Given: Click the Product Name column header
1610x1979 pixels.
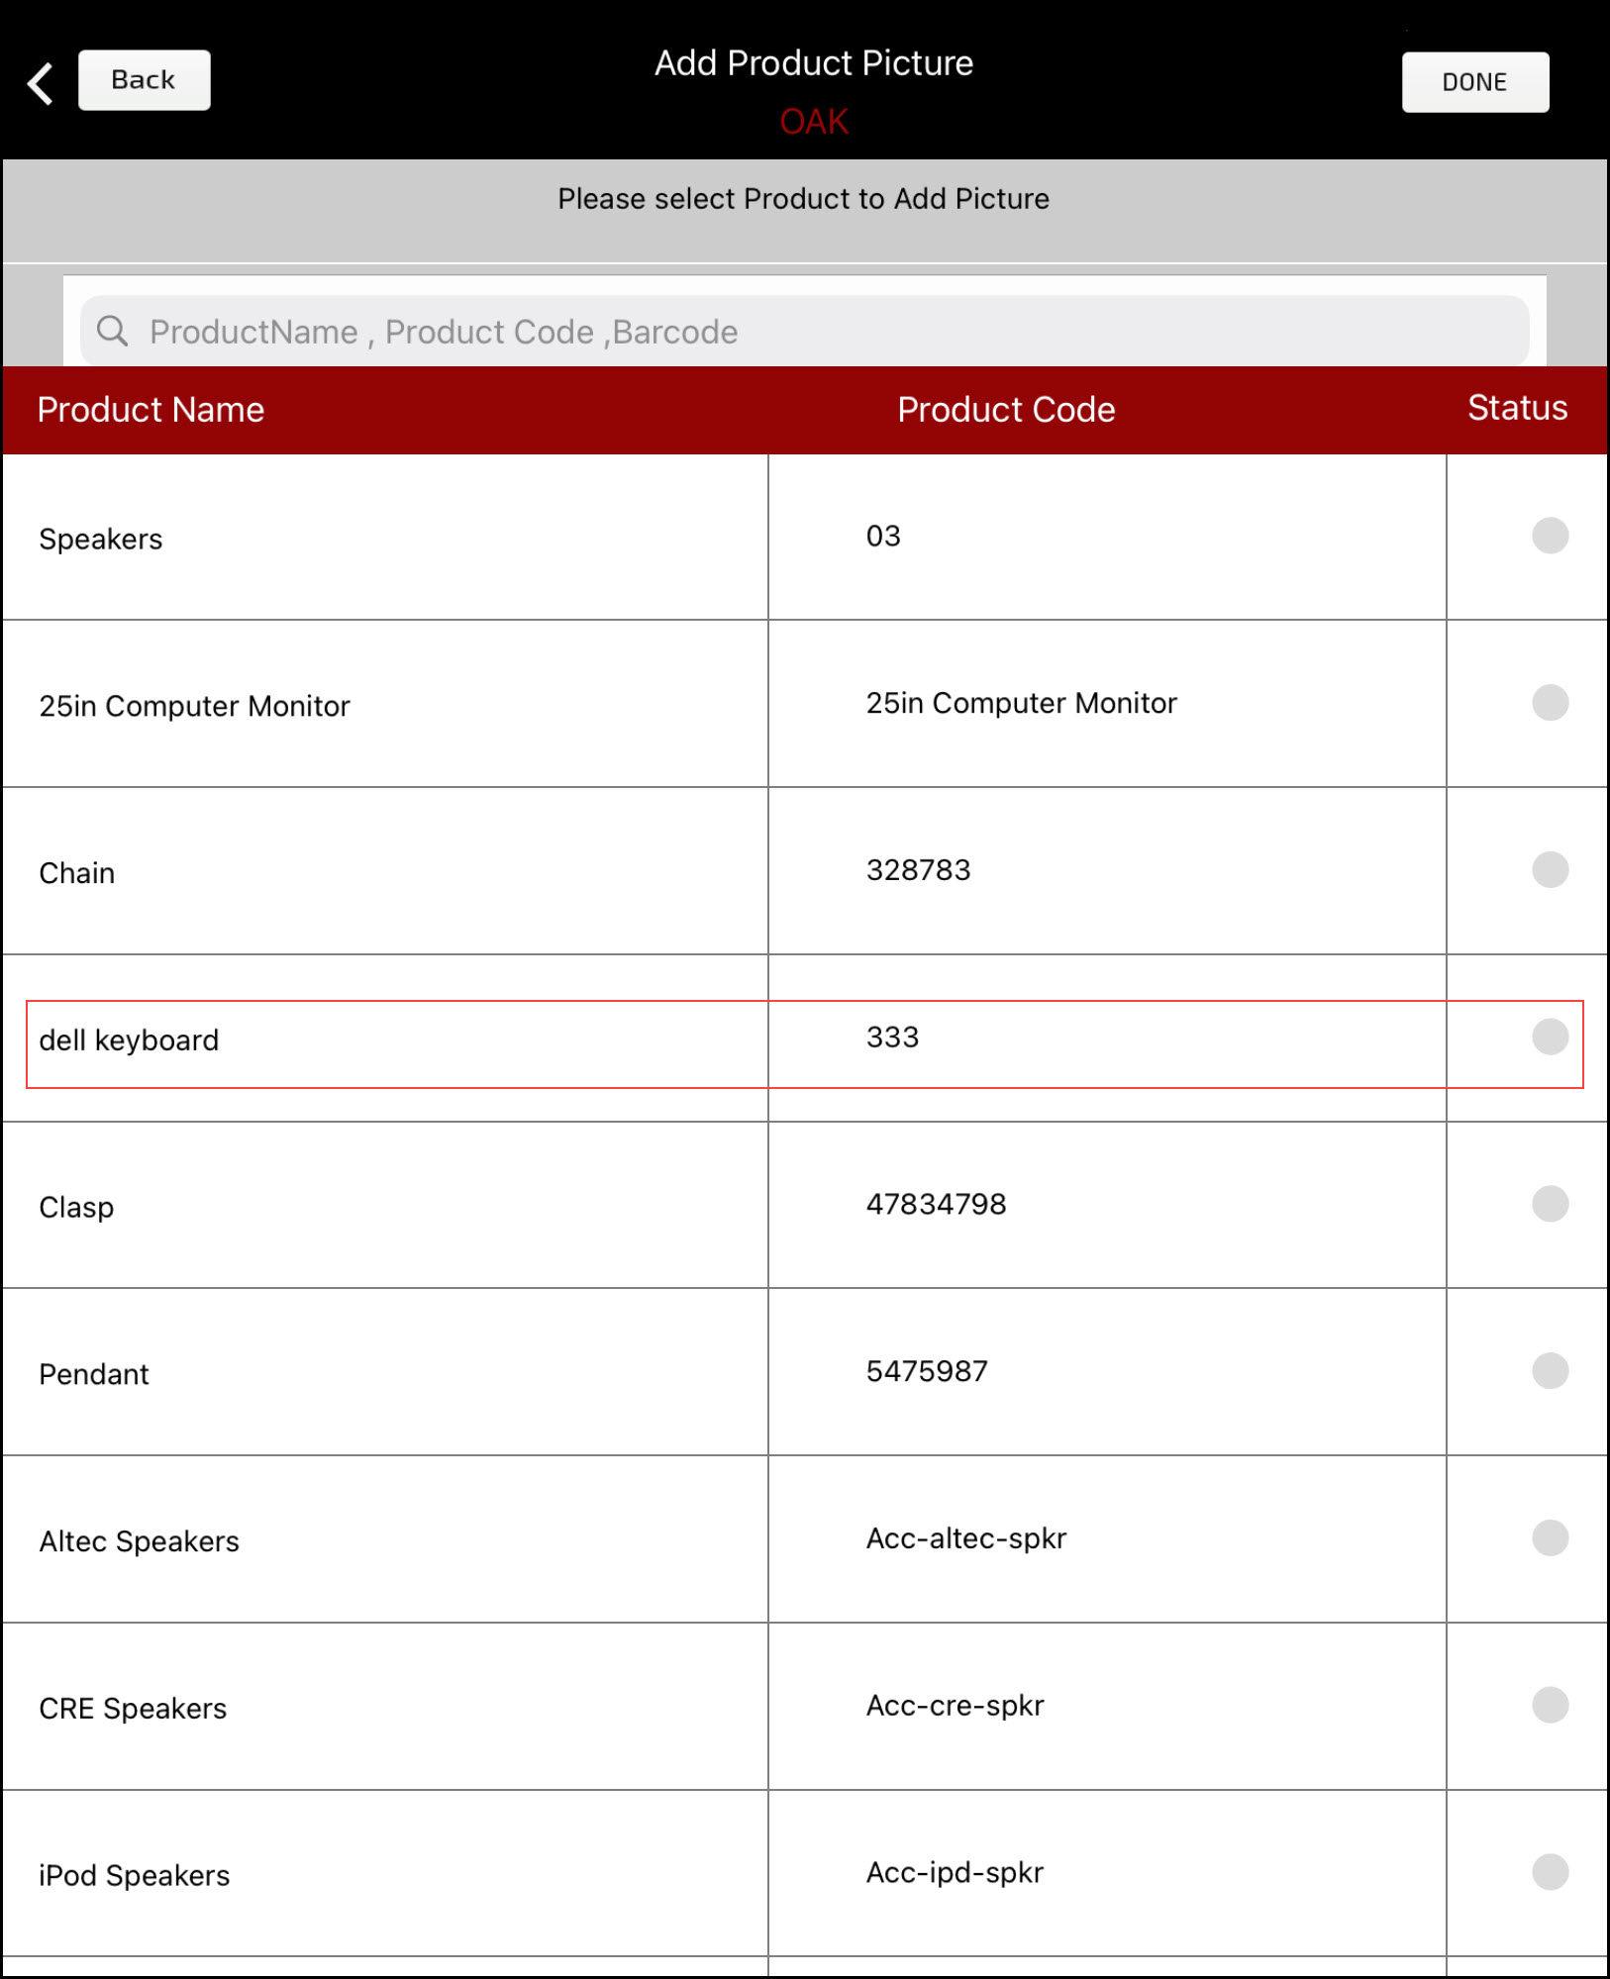Looking at the screenshot, I should click(x=151, y=410).
